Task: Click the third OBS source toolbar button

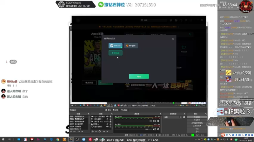Action: click(x=124, y=110)
